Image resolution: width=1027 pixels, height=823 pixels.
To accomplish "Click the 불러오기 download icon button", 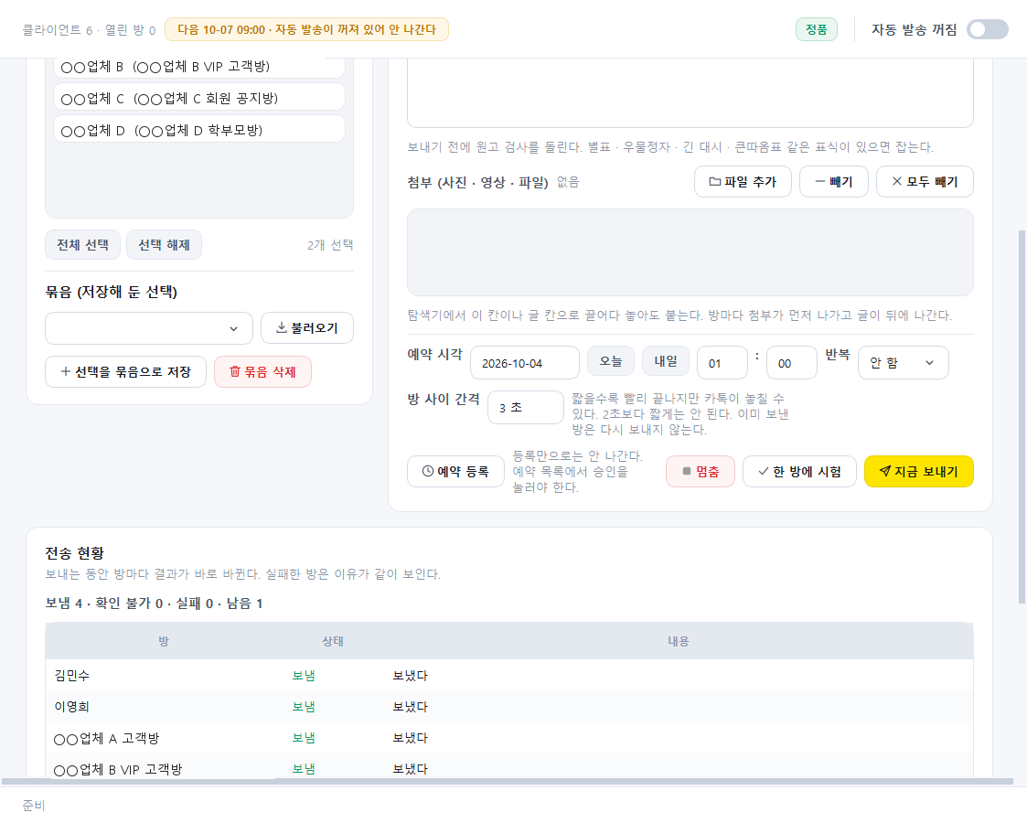I will click(281, 328).
